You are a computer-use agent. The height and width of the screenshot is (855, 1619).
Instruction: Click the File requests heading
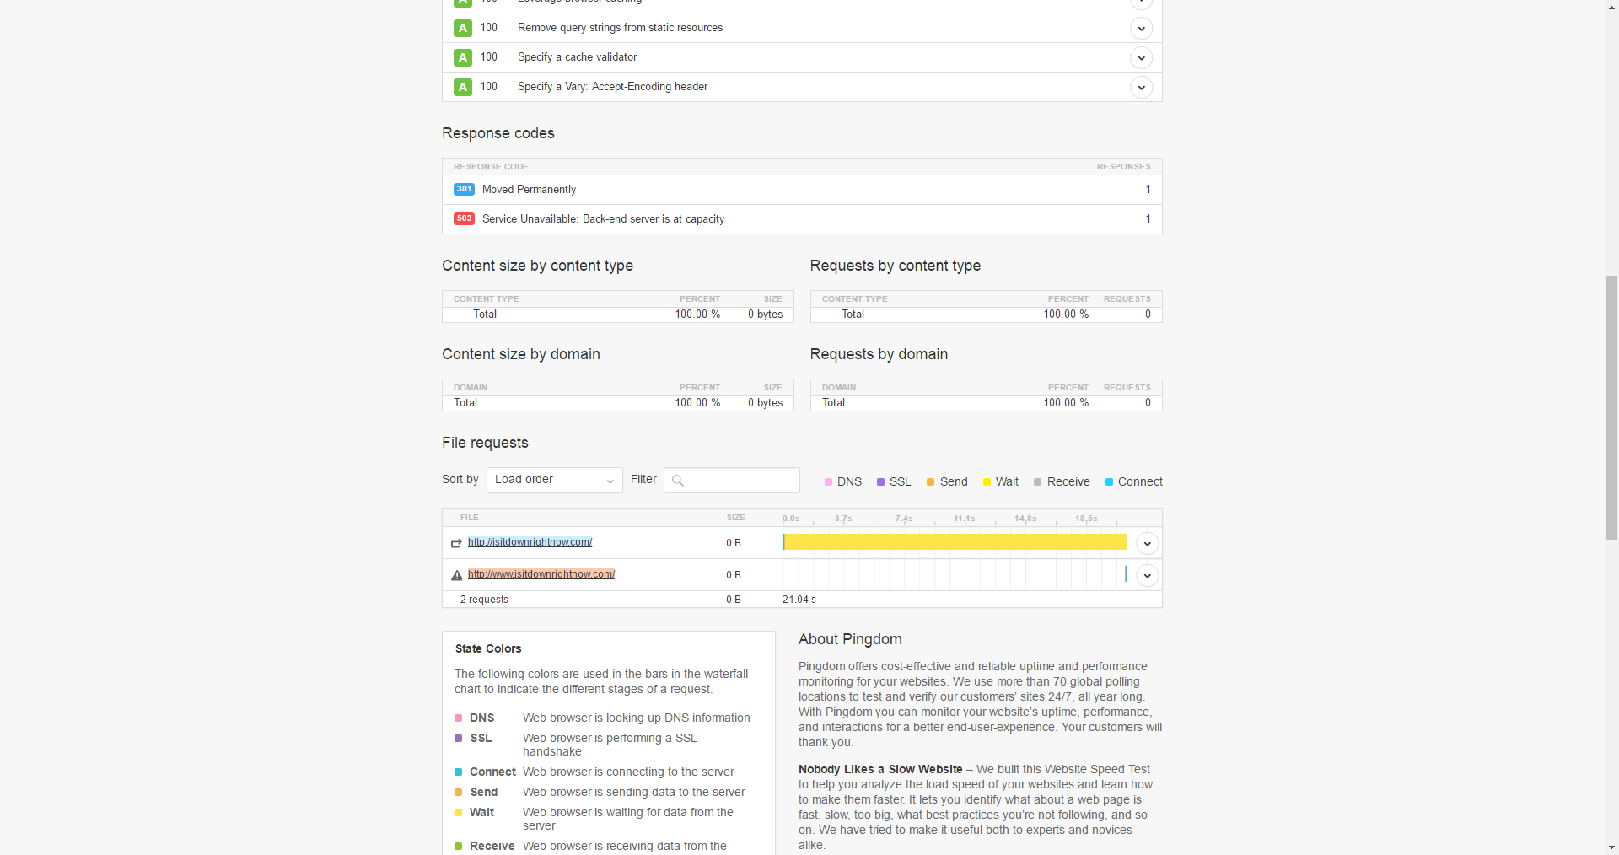485,443
